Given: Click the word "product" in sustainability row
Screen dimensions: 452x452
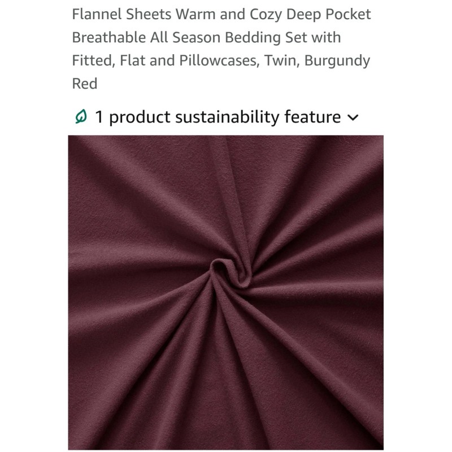Looking at the screenshot, I should (139, 117).
